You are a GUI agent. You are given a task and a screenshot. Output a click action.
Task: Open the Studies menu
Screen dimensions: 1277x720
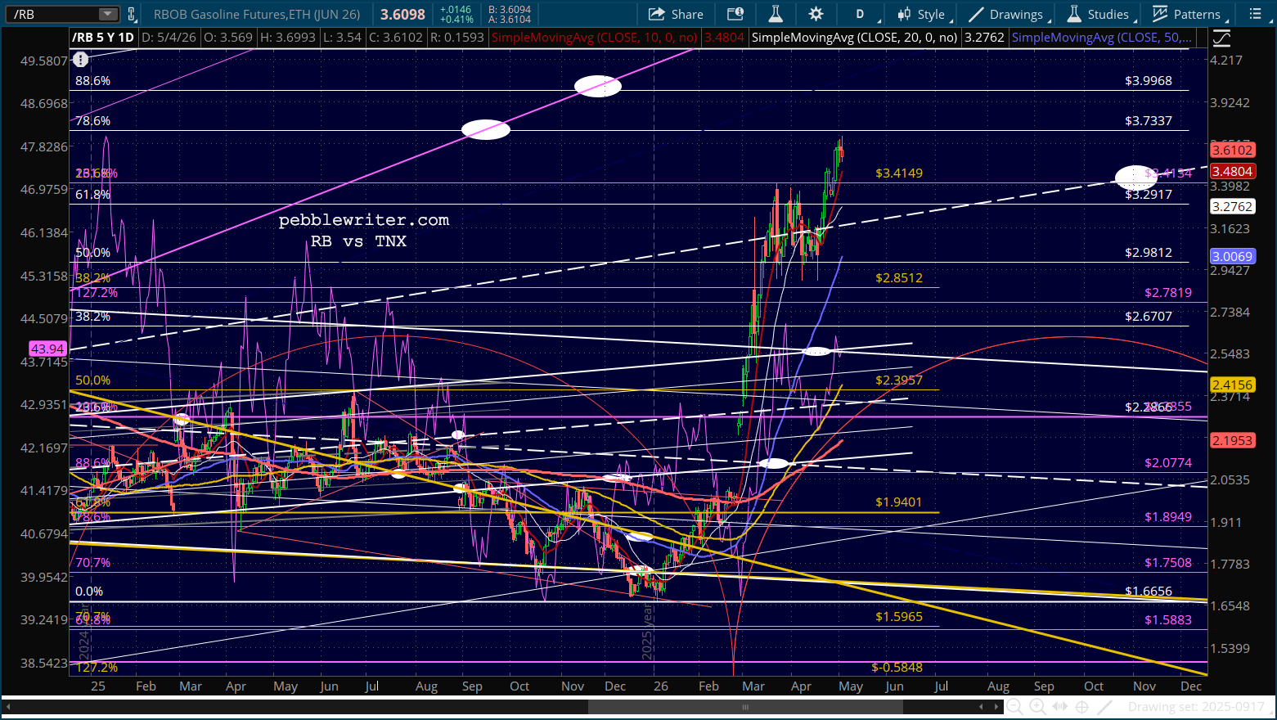click(x=1099, y=14)
